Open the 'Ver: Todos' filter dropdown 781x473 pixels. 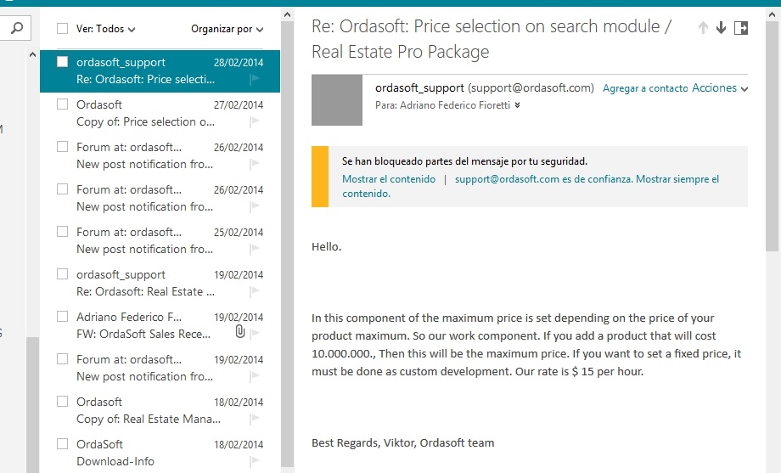coord(105,29)
